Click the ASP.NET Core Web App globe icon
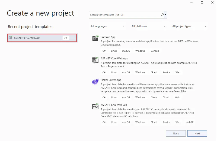This screenshot has width=217, height=142. [95, 60]
